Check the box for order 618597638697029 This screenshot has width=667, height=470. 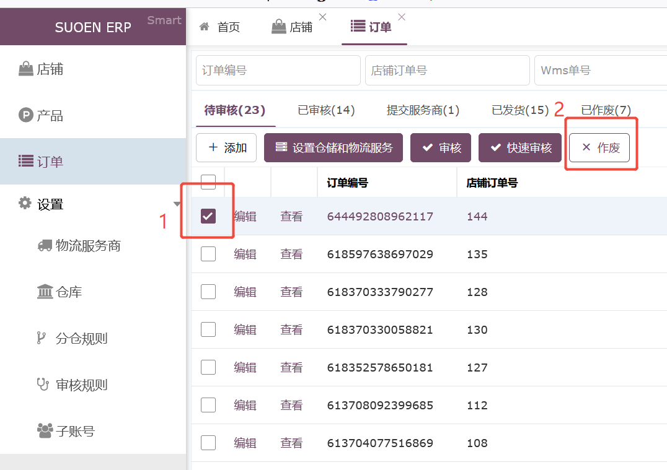pyautogui.click(x=208, y=254)
